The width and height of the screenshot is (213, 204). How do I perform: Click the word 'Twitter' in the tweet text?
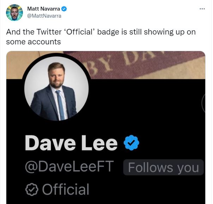click(x=45, y=32)
